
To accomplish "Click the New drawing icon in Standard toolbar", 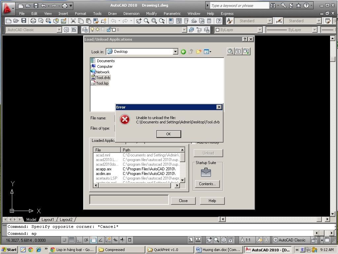I will tap(8, 21).
